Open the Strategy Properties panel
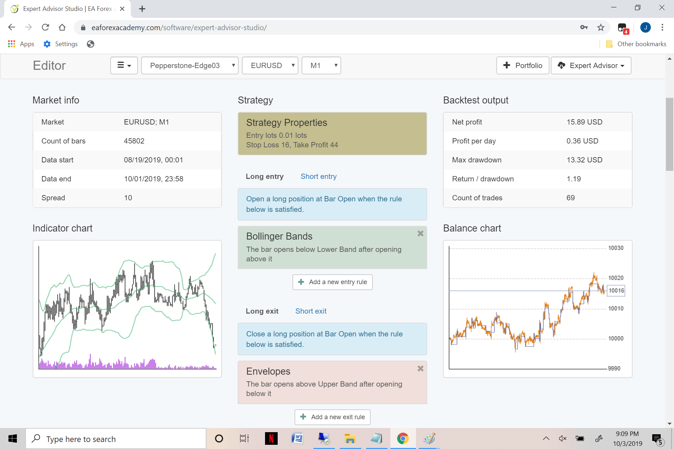Screen dimensions: 674x449 click(x=332, y=134)
